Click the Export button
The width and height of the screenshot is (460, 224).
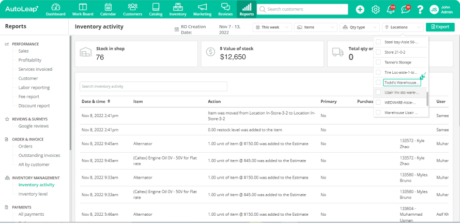click(440, 27)
